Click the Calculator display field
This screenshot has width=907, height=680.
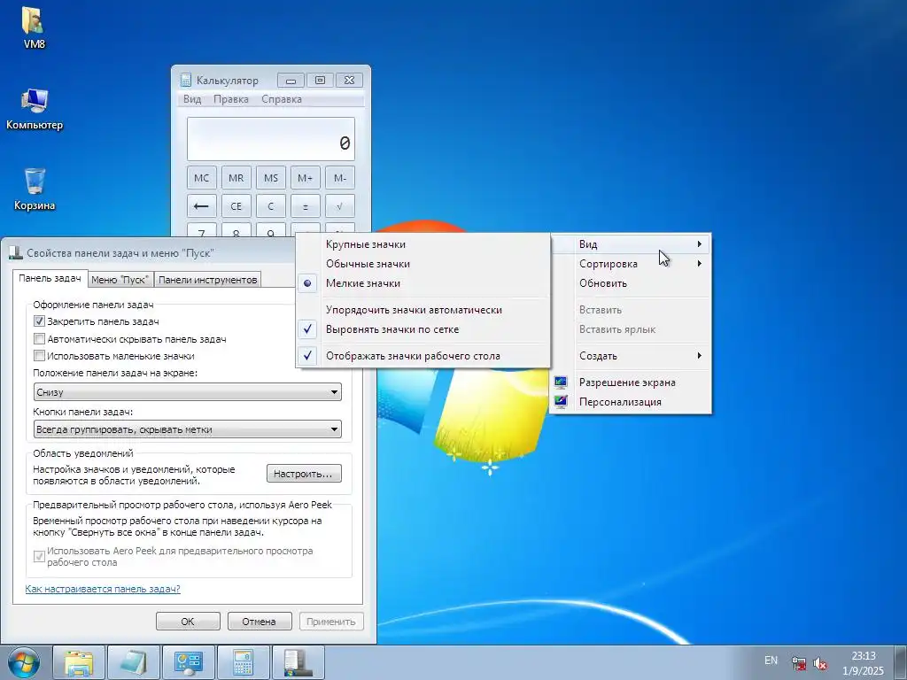click(271, 139)
